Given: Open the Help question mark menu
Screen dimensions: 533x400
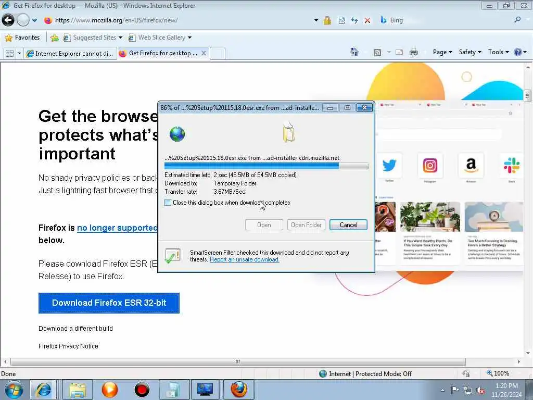Looking at the screenshot, I should coord(520,52).
